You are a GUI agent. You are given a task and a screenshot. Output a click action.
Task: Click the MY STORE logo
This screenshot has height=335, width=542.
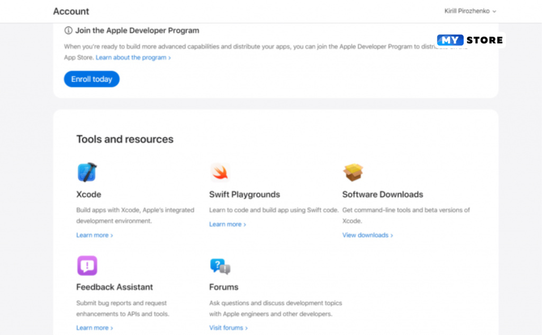[x=470, y=40]
